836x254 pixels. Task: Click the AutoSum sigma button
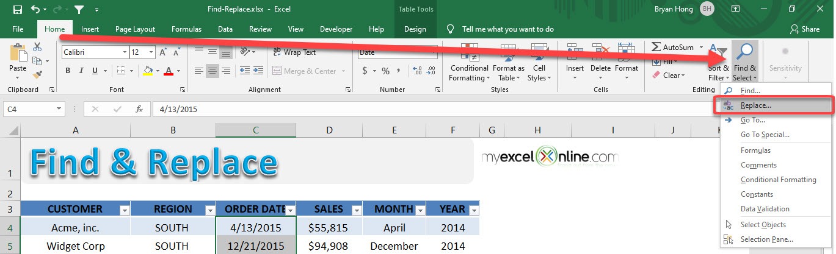672,47
